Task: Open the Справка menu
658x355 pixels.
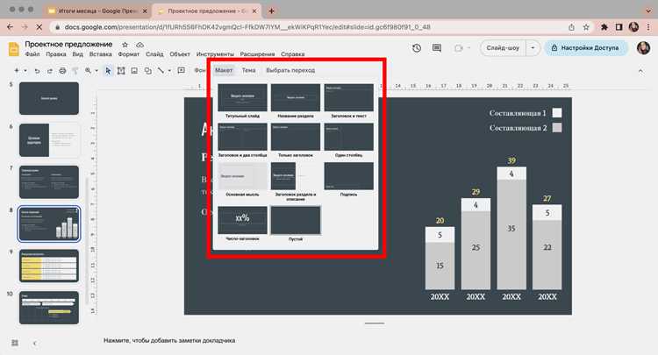Action: [x=292, y=54]
